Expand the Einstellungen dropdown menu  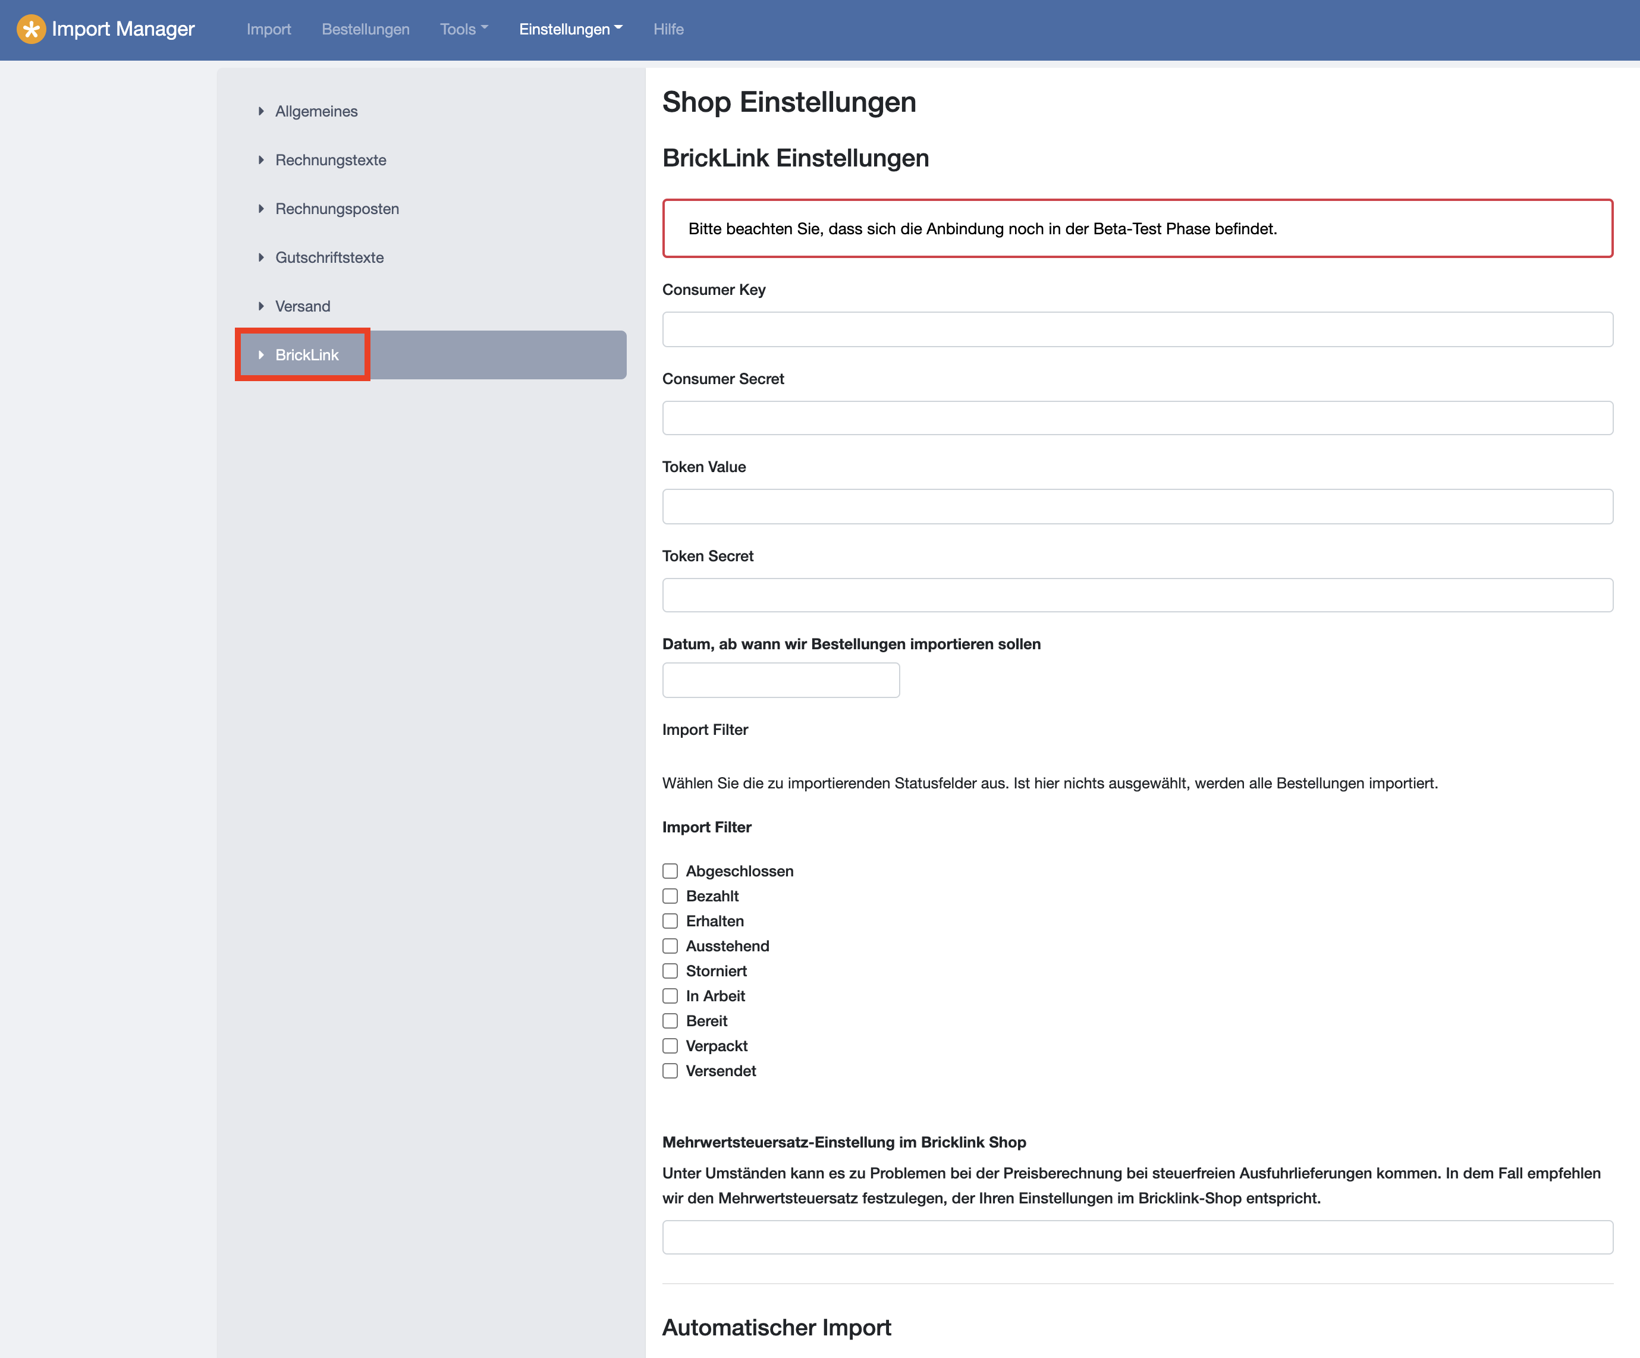tap(571, 30)
